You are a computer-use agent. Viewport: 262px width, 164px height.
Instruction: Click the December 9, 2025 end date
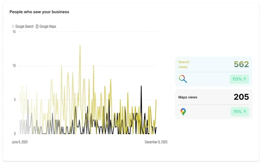(x=156, y=142)
